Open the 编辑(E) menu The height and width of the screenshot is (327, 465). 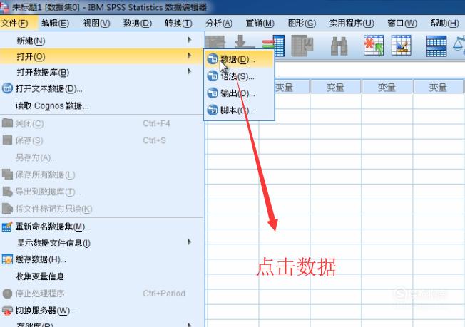55,23
